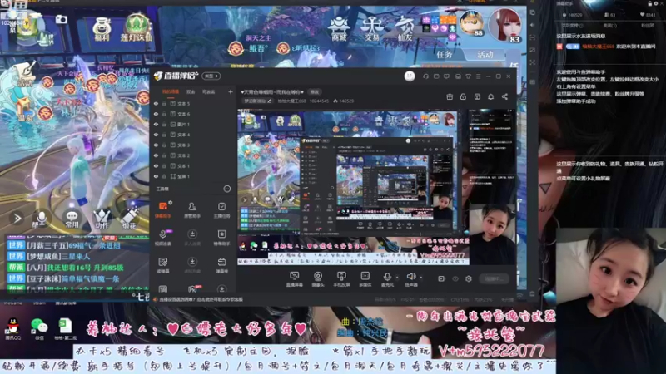666x374 pixels.
Task: Open the toolbox section more-options circle
Action: pos(227,189)
